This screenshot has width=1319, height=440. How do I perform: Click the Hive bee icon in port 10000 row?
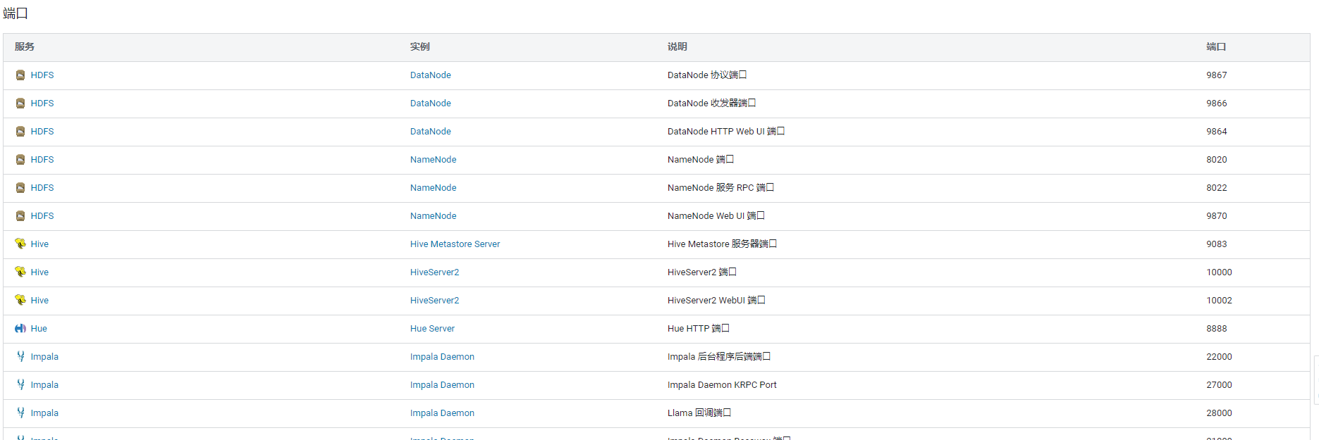click(x=20, y=272)
